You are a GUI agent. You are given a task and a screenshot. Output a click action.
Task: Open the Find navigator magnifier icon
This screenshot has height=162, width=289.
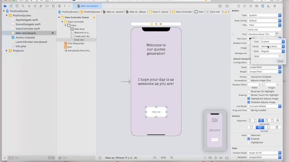(23, 6)
